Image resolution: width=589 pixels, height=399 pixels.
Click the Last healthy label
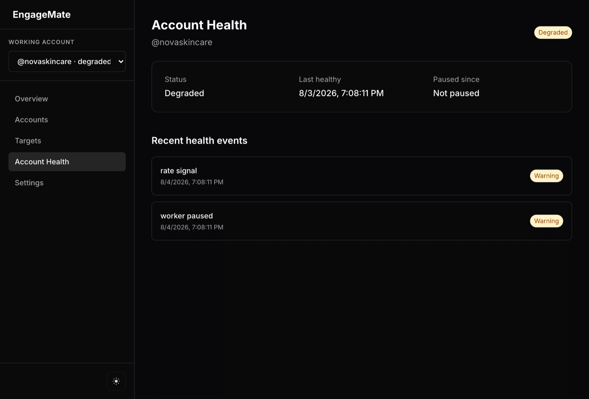(320, 79)
